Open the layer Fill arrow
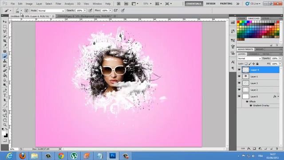Image resolution: width=284 pixels, height=160 pixels. coord(280,64)
